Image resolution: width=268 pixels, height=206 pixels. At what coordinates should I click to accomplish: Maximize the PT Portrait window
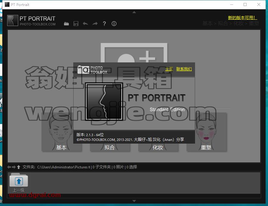[245, 4]
